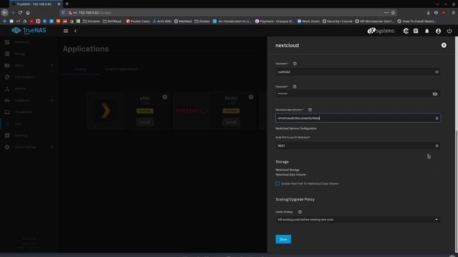Open the iXsystems logo link
This screenshot has width=458, height=257.
point(381,31)
